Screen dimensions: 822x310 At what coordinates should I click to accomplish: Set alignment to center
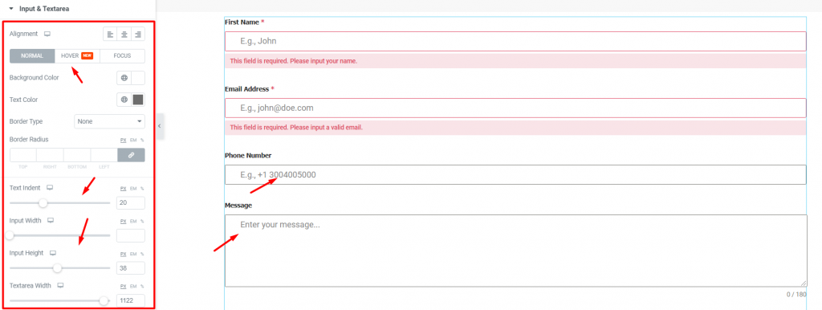coord(124,34)
